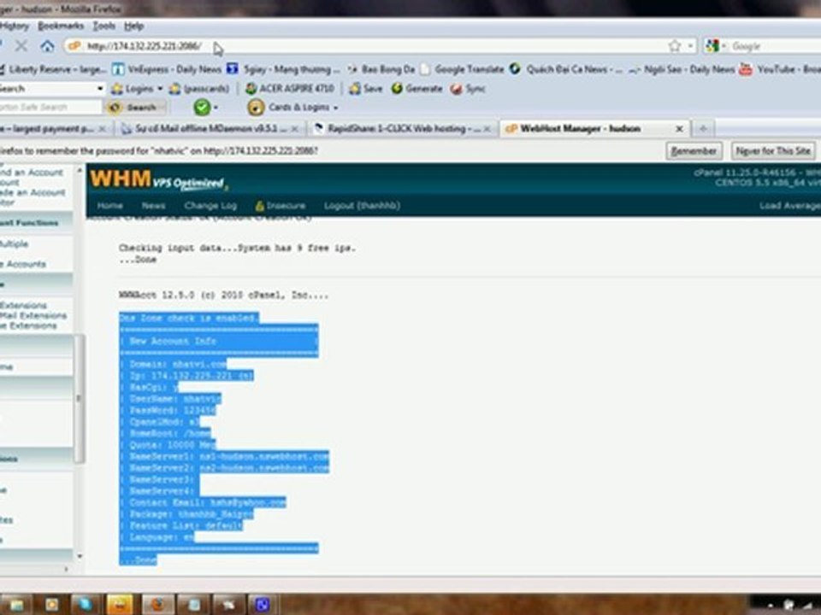The height and width of the screenshot is (615, 821).
Task: Click the sidebar vertical scrollbar
Action: tap(79, 399)
